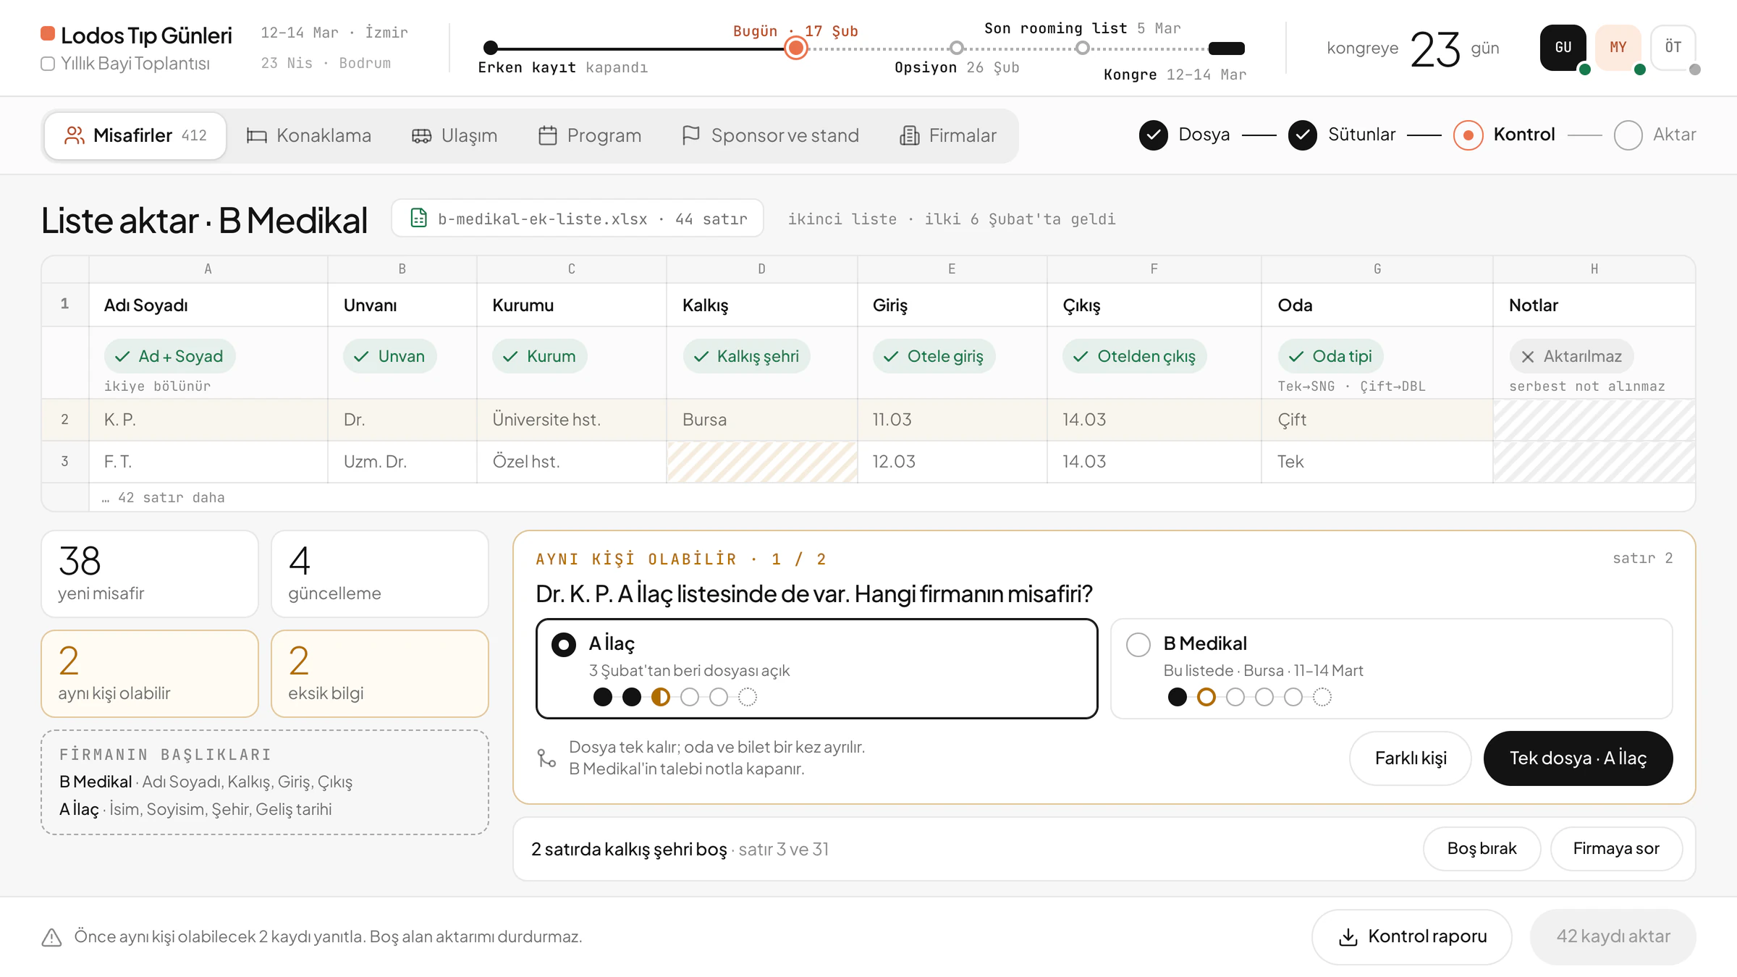Open the 2 aynı kişi olabilir card
This screenshot has width=1737, height=977.
tap(149, 673)
